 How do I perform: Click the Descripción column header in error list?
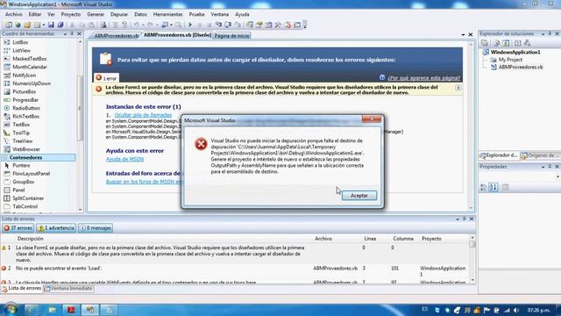(30, 239)
